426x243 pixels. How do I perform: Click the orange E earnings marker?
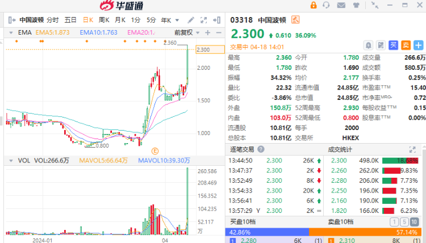pyautogui.click(x=155, y=151)
